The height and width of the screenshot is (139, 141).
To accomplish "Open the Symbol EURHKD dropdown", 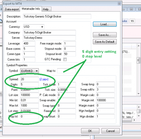I will click(x=29, y=71).
